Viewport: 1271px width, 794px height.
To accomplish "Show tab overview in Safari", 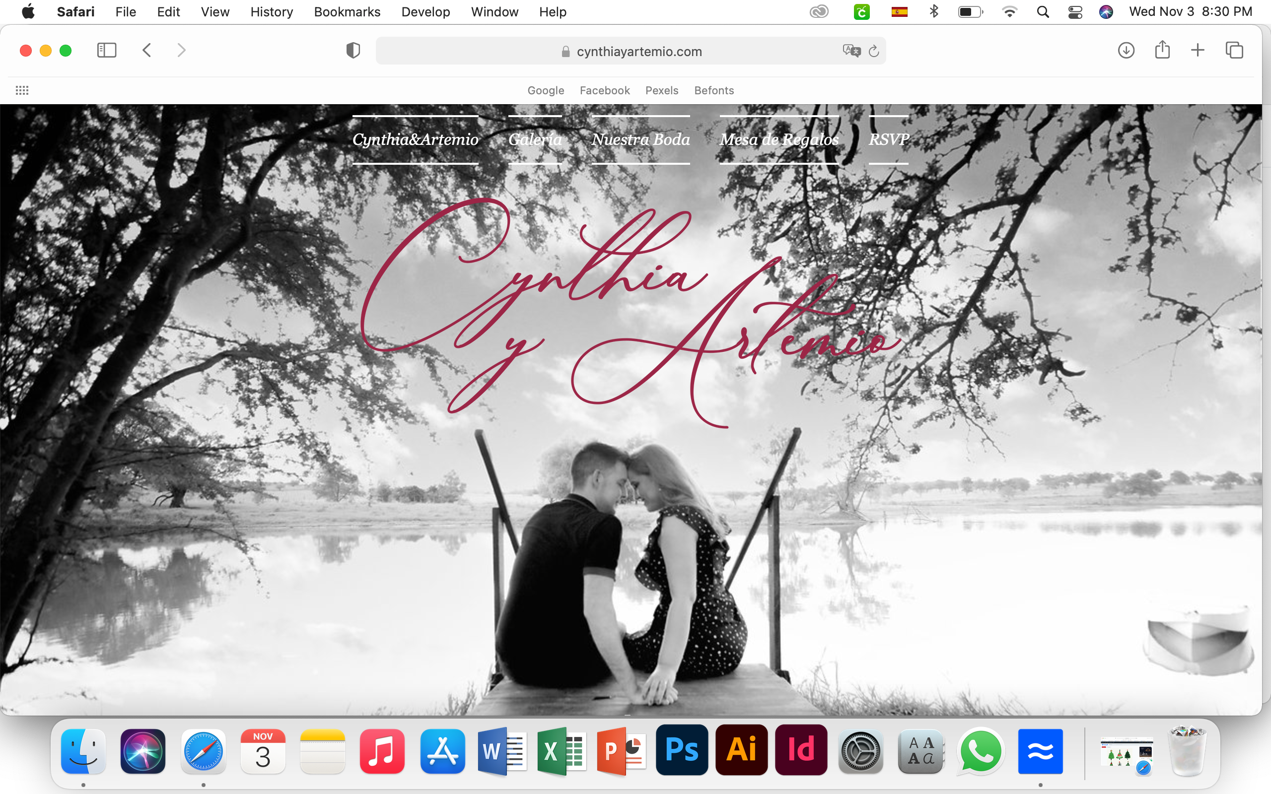I will [1234, 50].
